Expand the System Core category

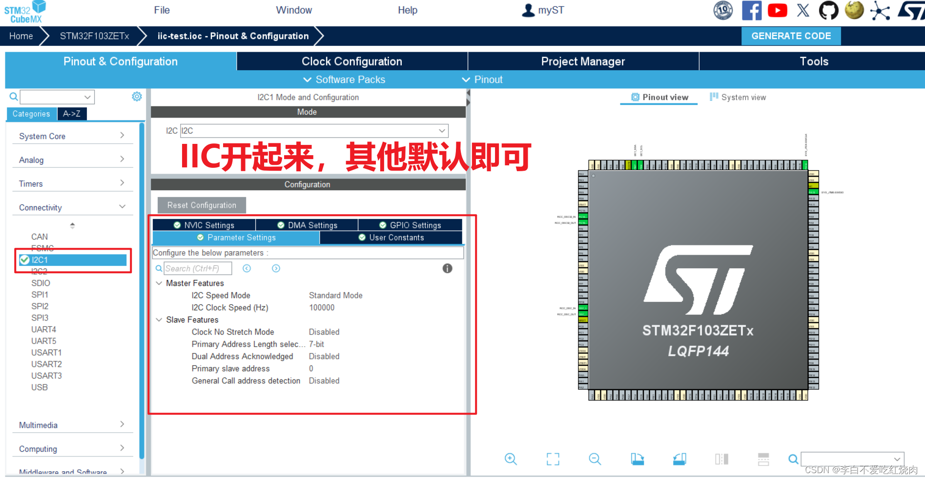[x=72, y=136]
